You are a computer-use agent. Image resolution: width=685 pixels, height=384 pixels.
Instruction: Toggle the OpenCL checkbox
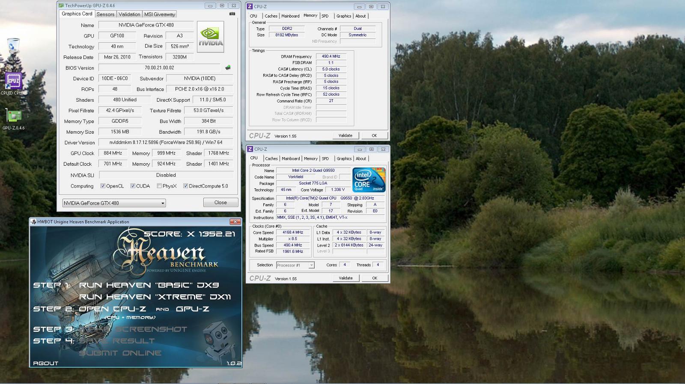click(103, 186)
